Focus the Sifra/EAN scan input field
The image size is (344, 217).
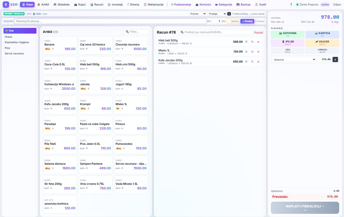(110, 21)
